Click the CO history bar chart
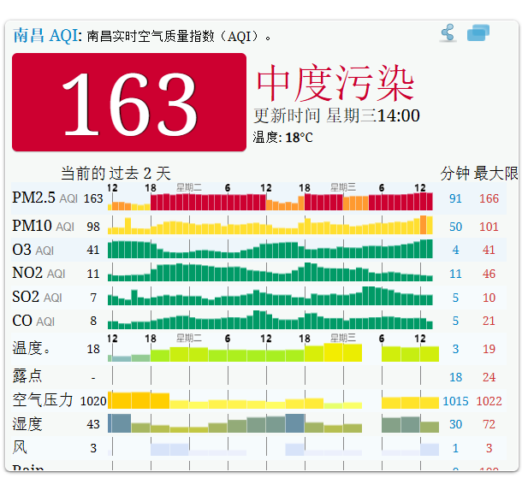 click(x=270, y=320)
